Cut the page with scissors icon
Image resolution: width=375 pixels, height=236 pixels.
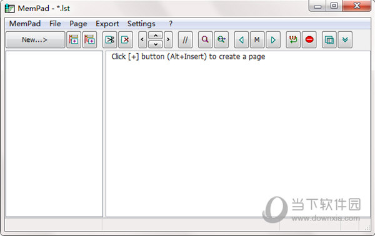pos(110,40)
